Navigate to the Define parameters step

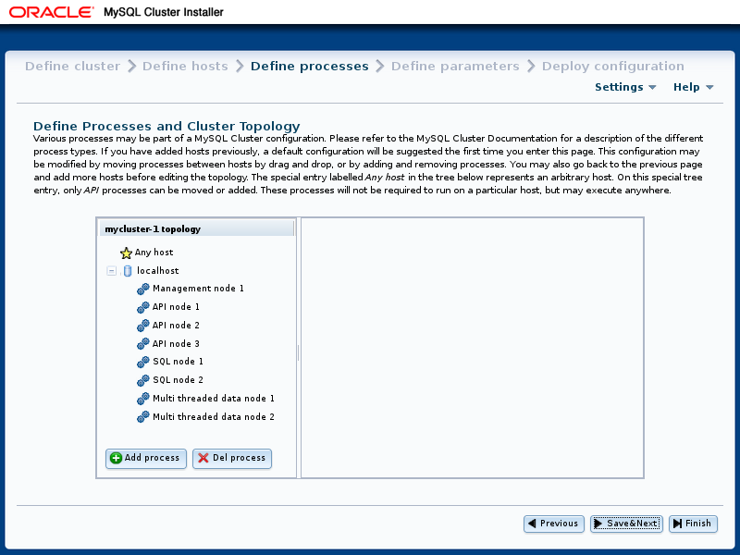453,66
